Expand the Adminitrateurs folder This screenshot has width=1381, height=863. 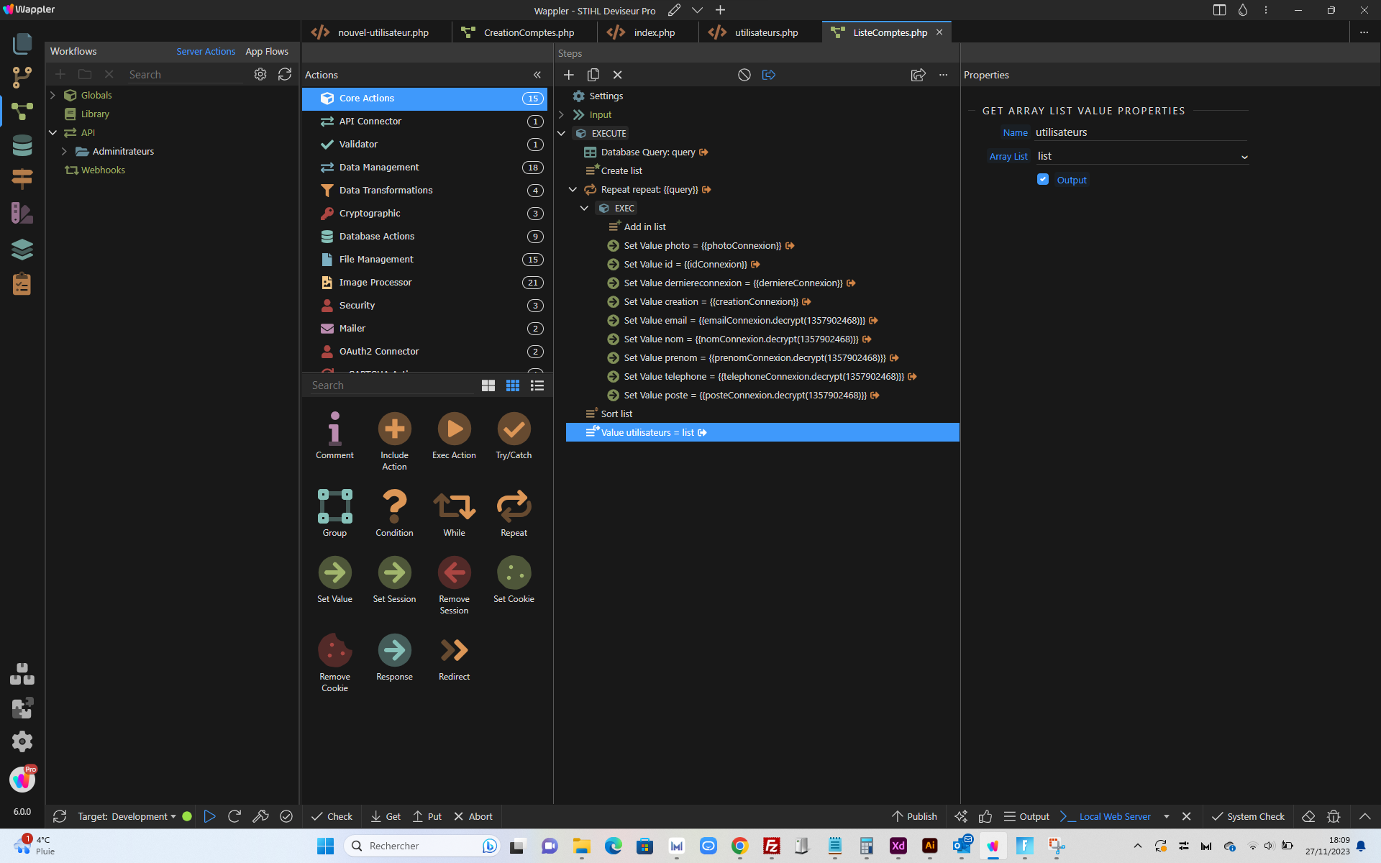(64, 152)
